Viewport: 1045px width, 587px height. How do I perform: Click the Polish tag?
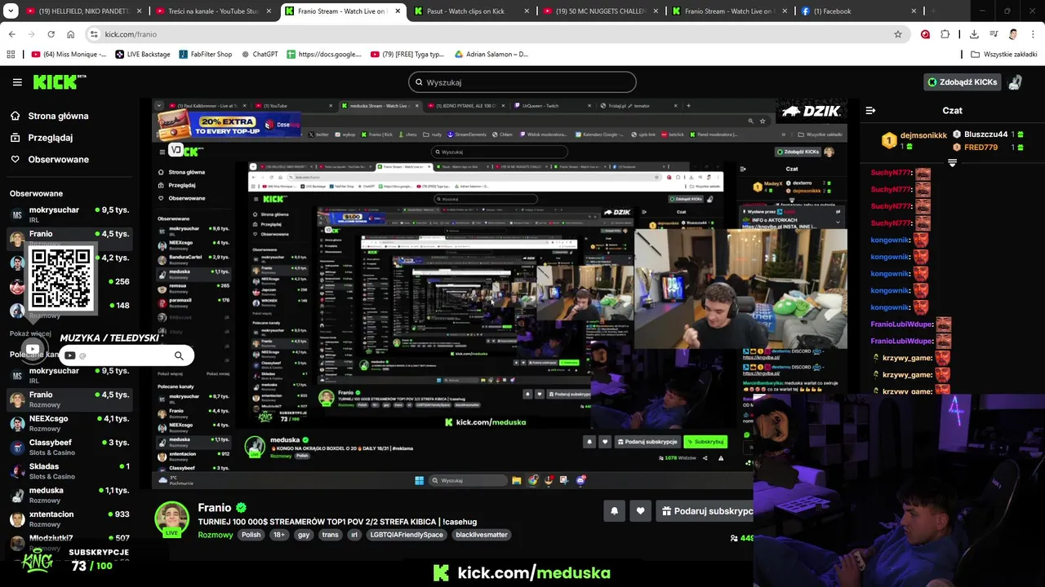[251, 535]
